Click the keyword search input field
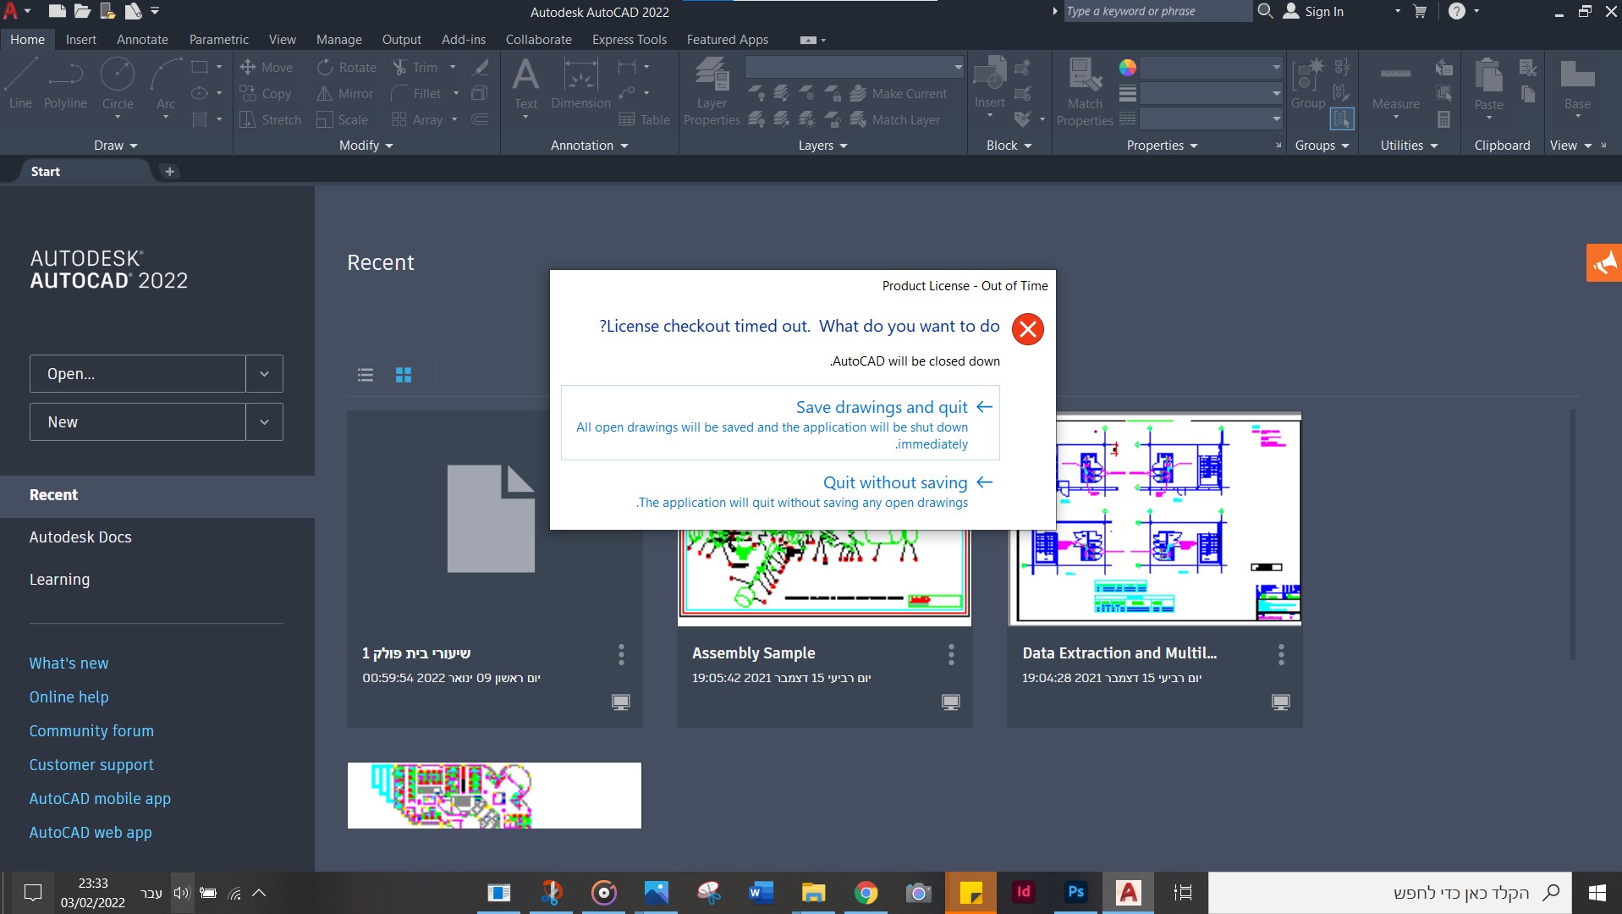 tap(1157, 11)
